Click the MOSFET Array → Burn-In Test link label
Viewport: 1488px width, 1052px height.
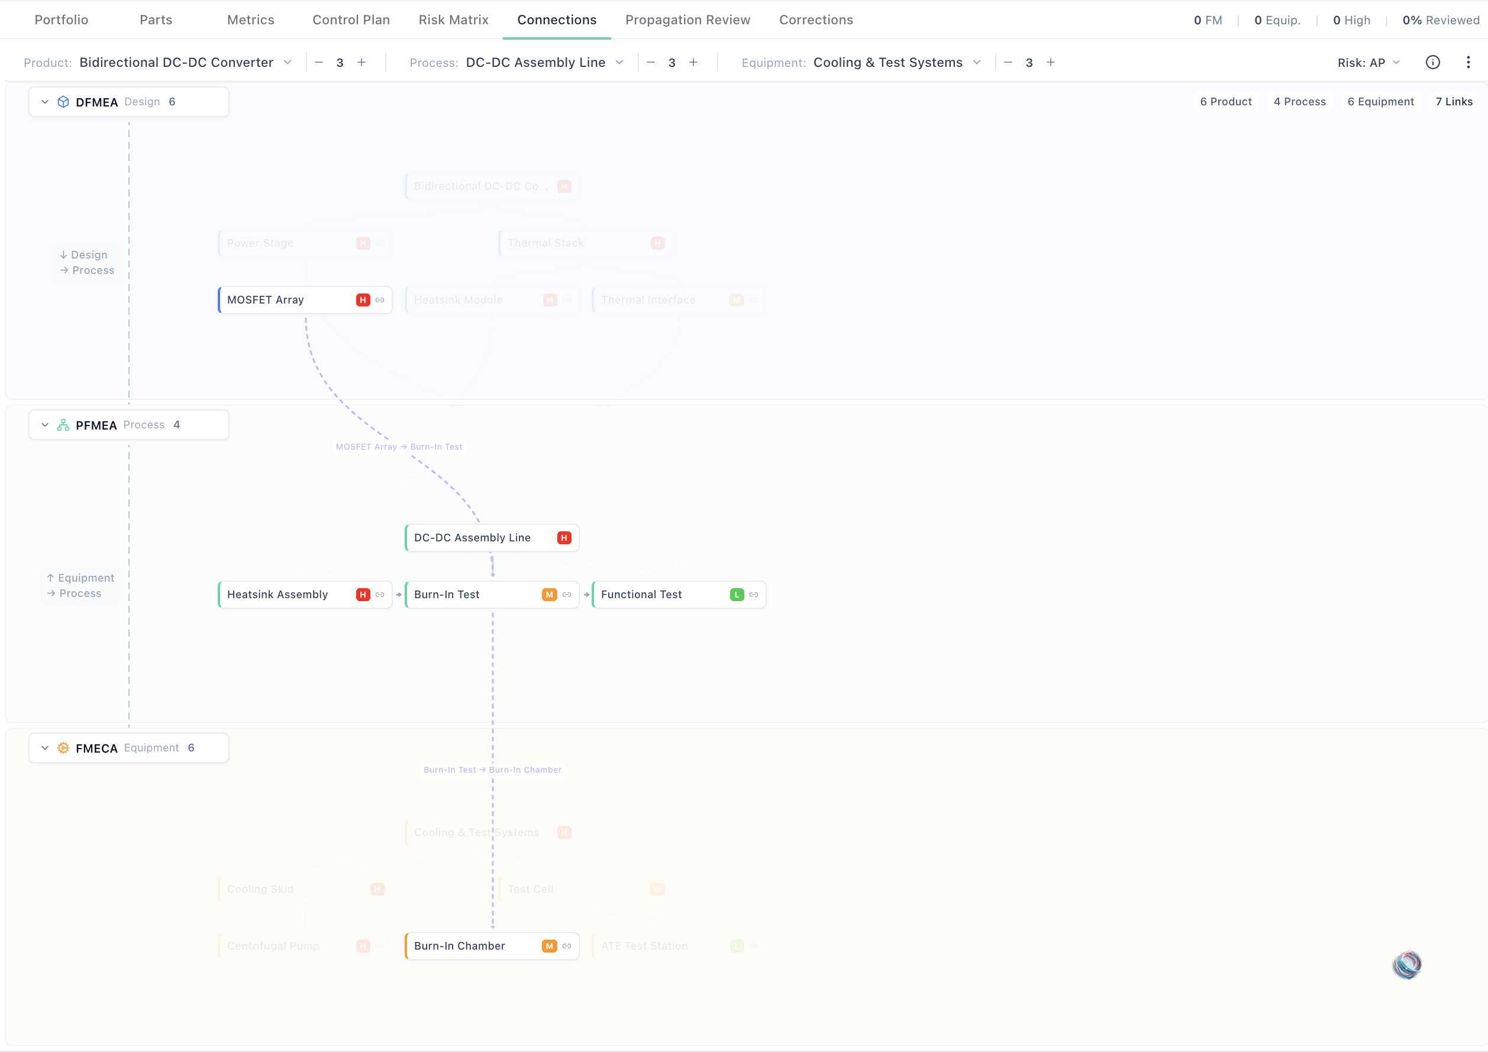399,447
